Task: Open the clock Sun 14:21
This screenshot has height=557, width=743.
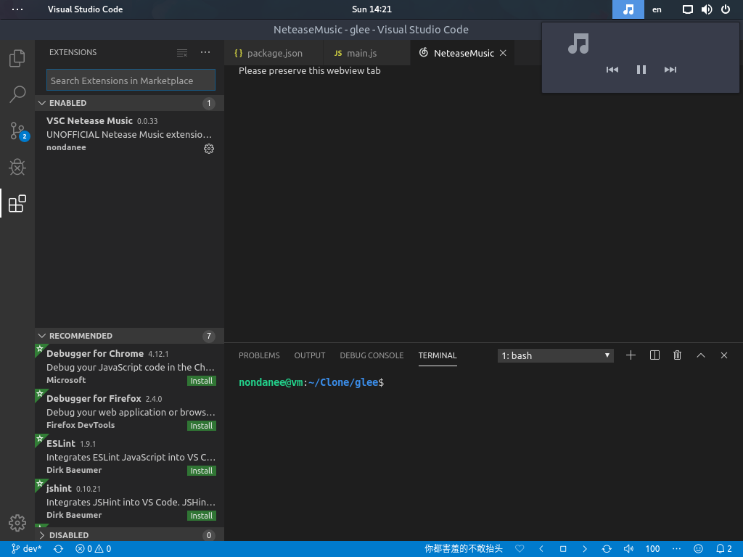Action: click(371, 9)
